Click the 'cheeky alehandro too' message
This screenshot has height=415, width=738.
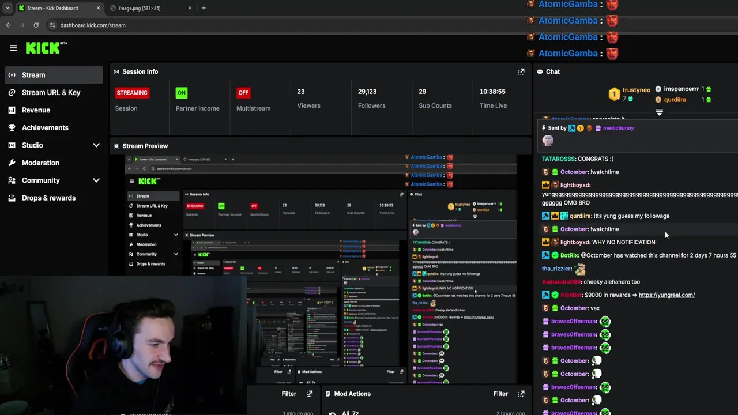click(612, 282)
